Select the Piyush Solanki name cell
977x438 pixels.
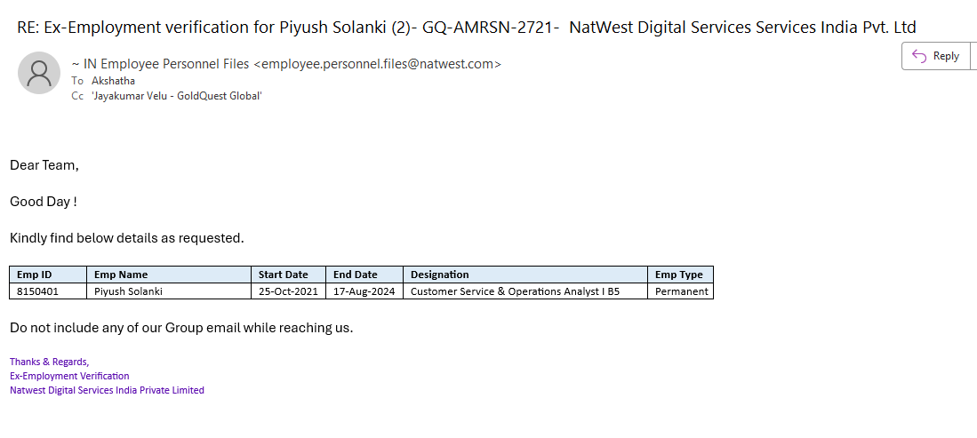pos(128,291)
